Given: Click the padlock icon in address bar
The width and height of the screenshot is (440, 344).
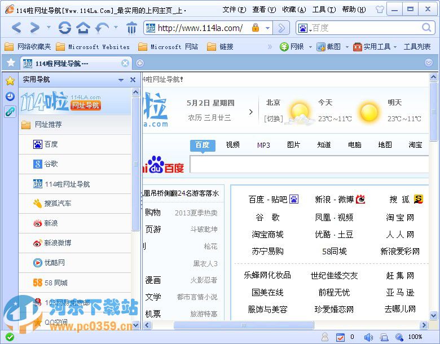Looking at the screenshot, I should pos(256,28).
